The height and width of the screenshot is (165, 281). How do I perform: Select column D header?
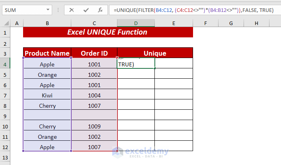(x=136, y=23)
